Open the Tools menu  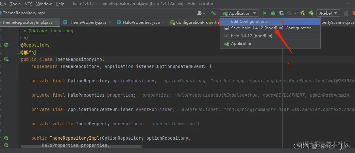[15, 4]
